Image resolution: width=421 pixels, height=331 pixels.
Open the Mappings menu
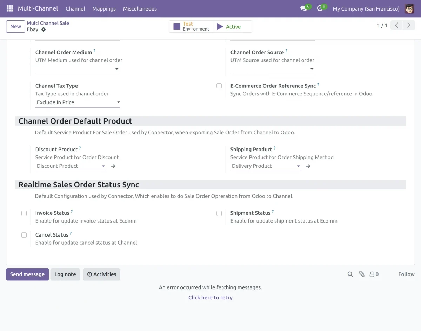[x=104, y=8]
